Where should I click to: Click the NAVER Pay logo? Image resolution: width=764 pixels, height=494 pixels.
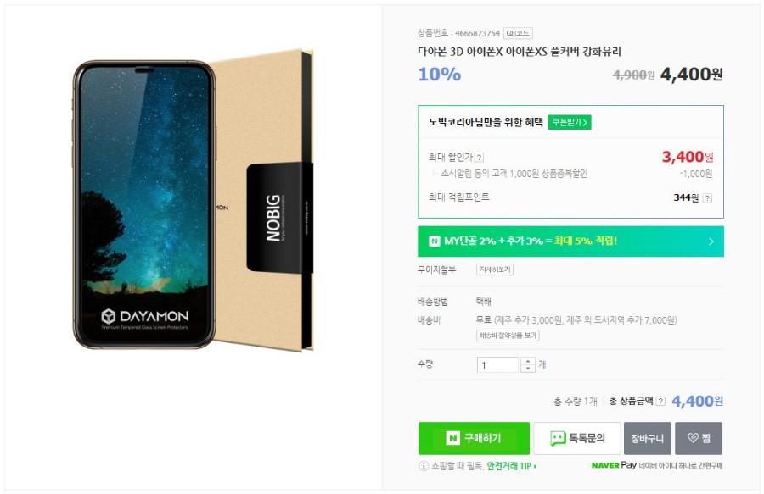pyautogui.click(x=614, y=465)
